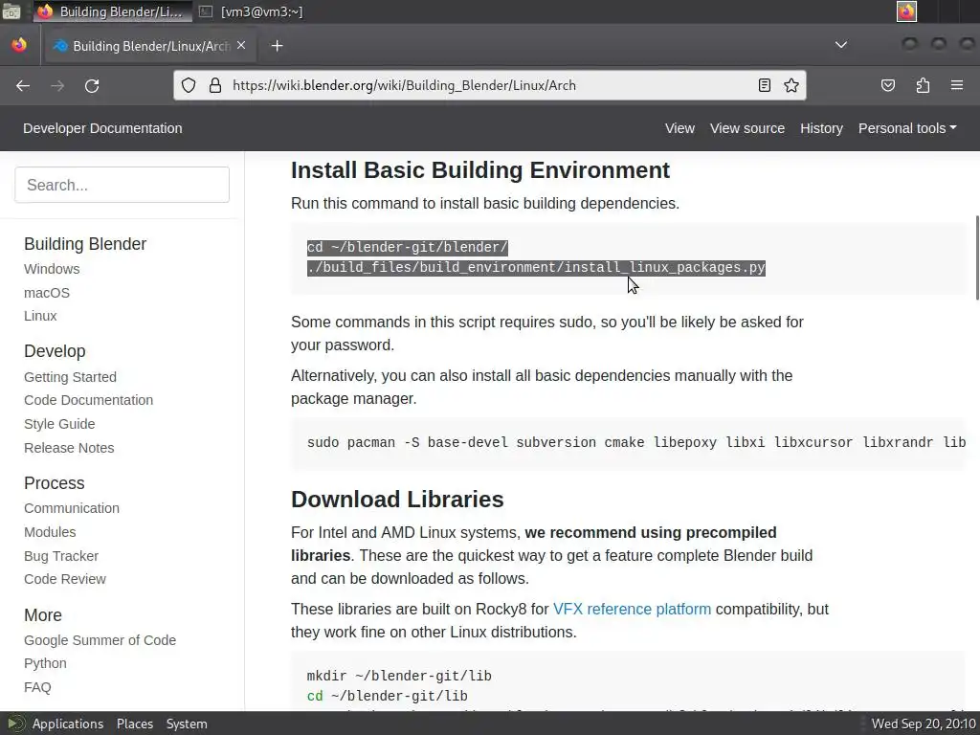Open the tracking protection shield icon
The width and height of the screenshot is (980, 735).
coord(189,85)
